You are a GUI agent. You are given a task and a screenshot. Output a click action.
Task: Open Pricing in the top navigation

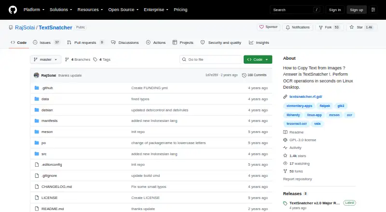[x=180, y=10]
